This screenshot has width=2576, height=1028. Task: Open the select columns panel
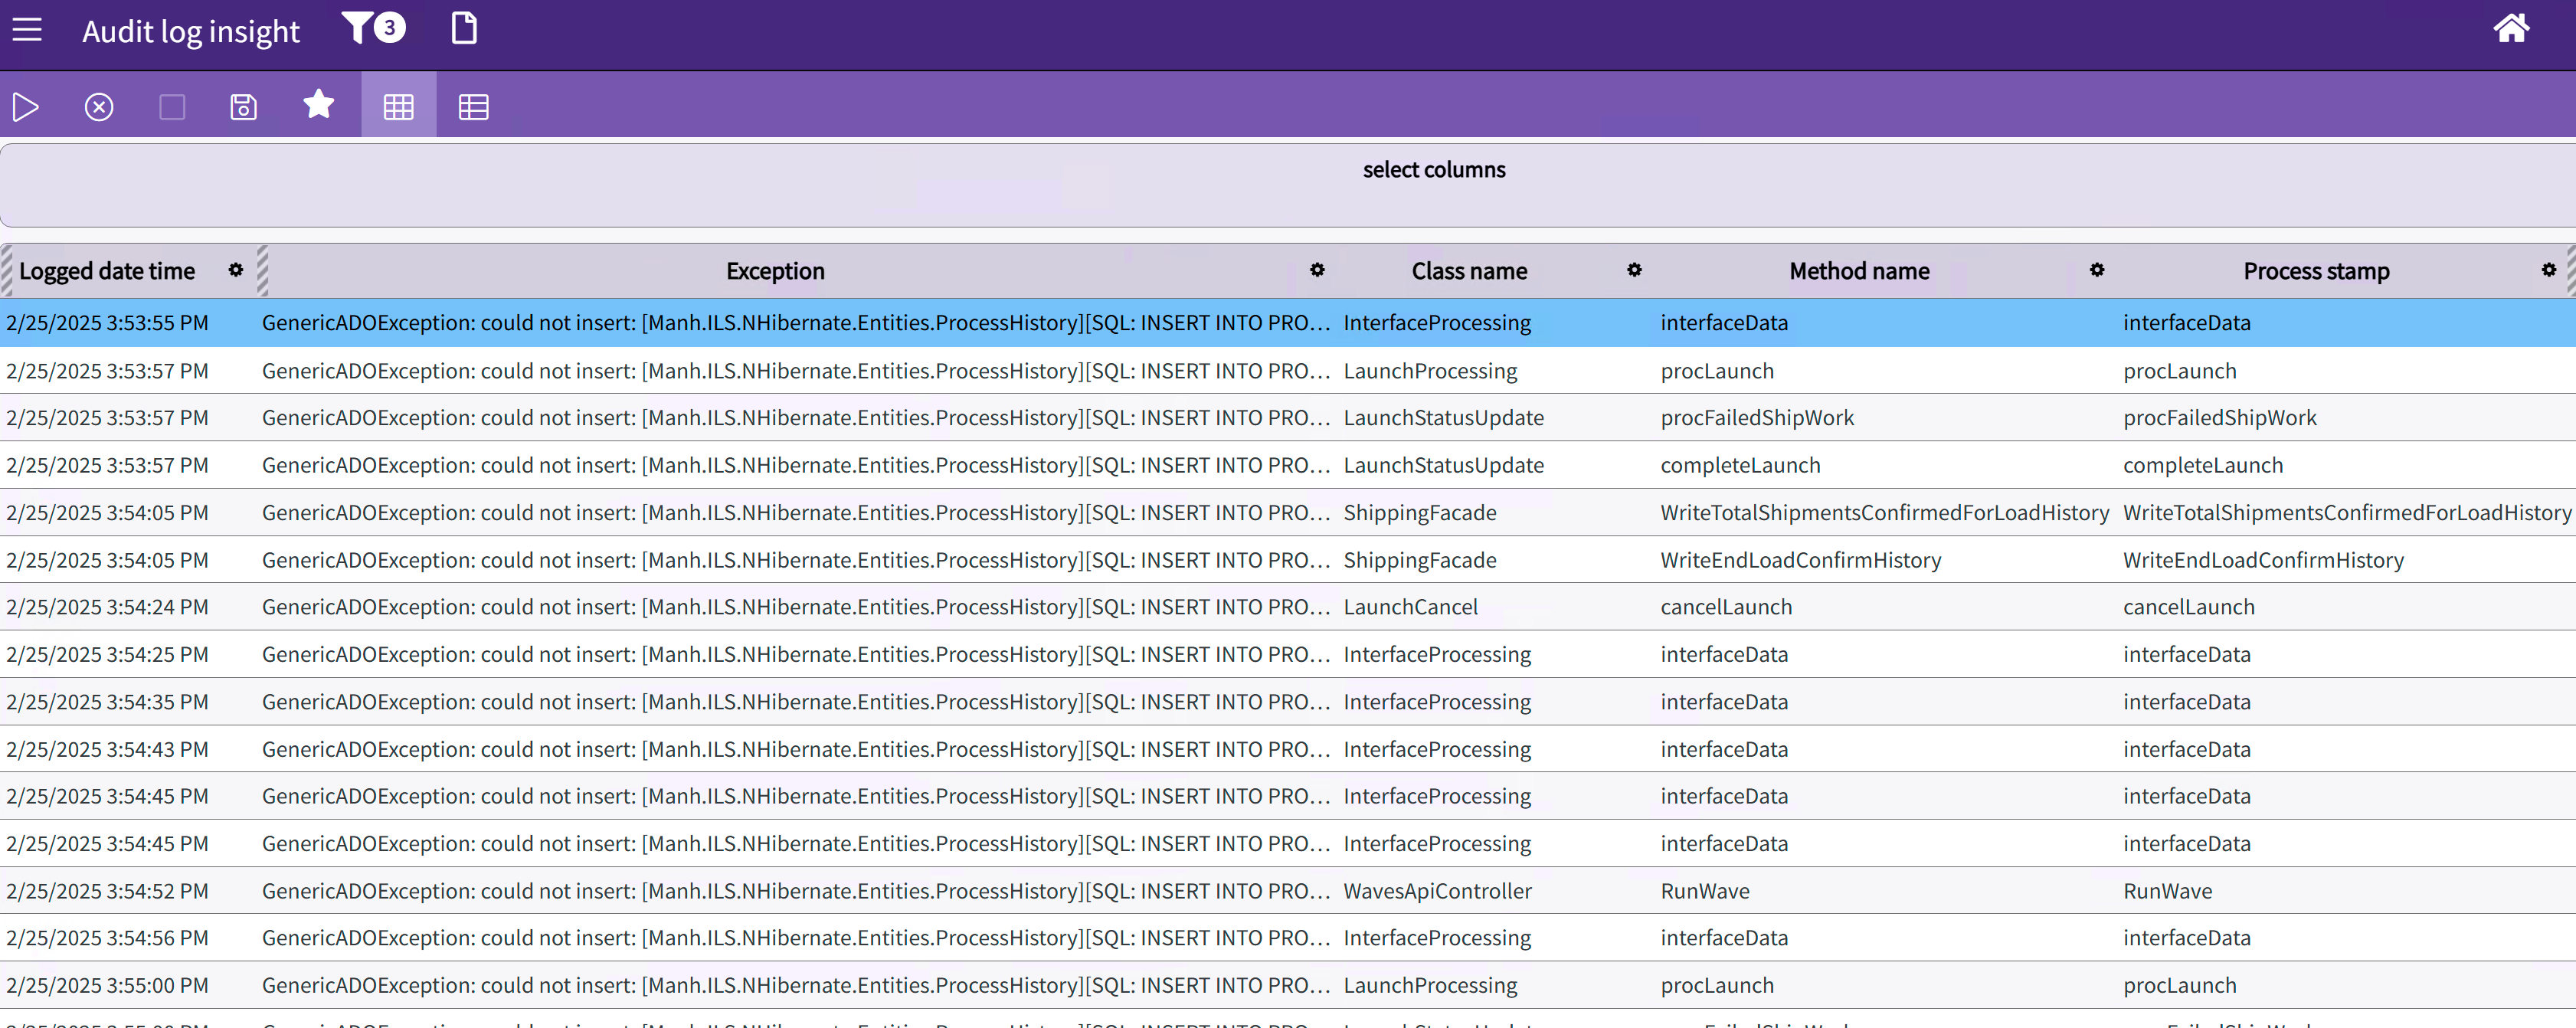tap(1433, 170)
